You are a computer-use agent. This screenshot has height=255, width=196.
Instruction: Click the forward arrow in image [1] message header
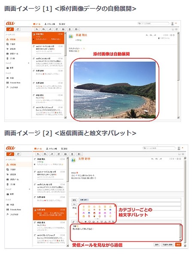point(155,35)
